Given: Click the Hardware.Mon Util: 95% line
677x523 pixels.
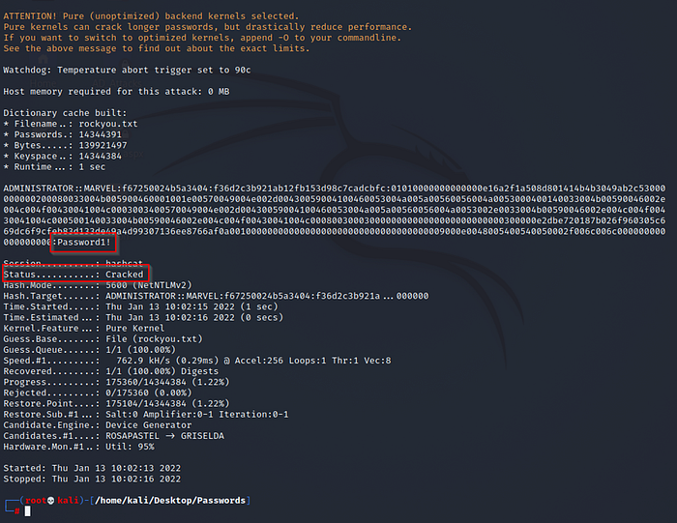Looking at the screenshot, I should [79, 447].
